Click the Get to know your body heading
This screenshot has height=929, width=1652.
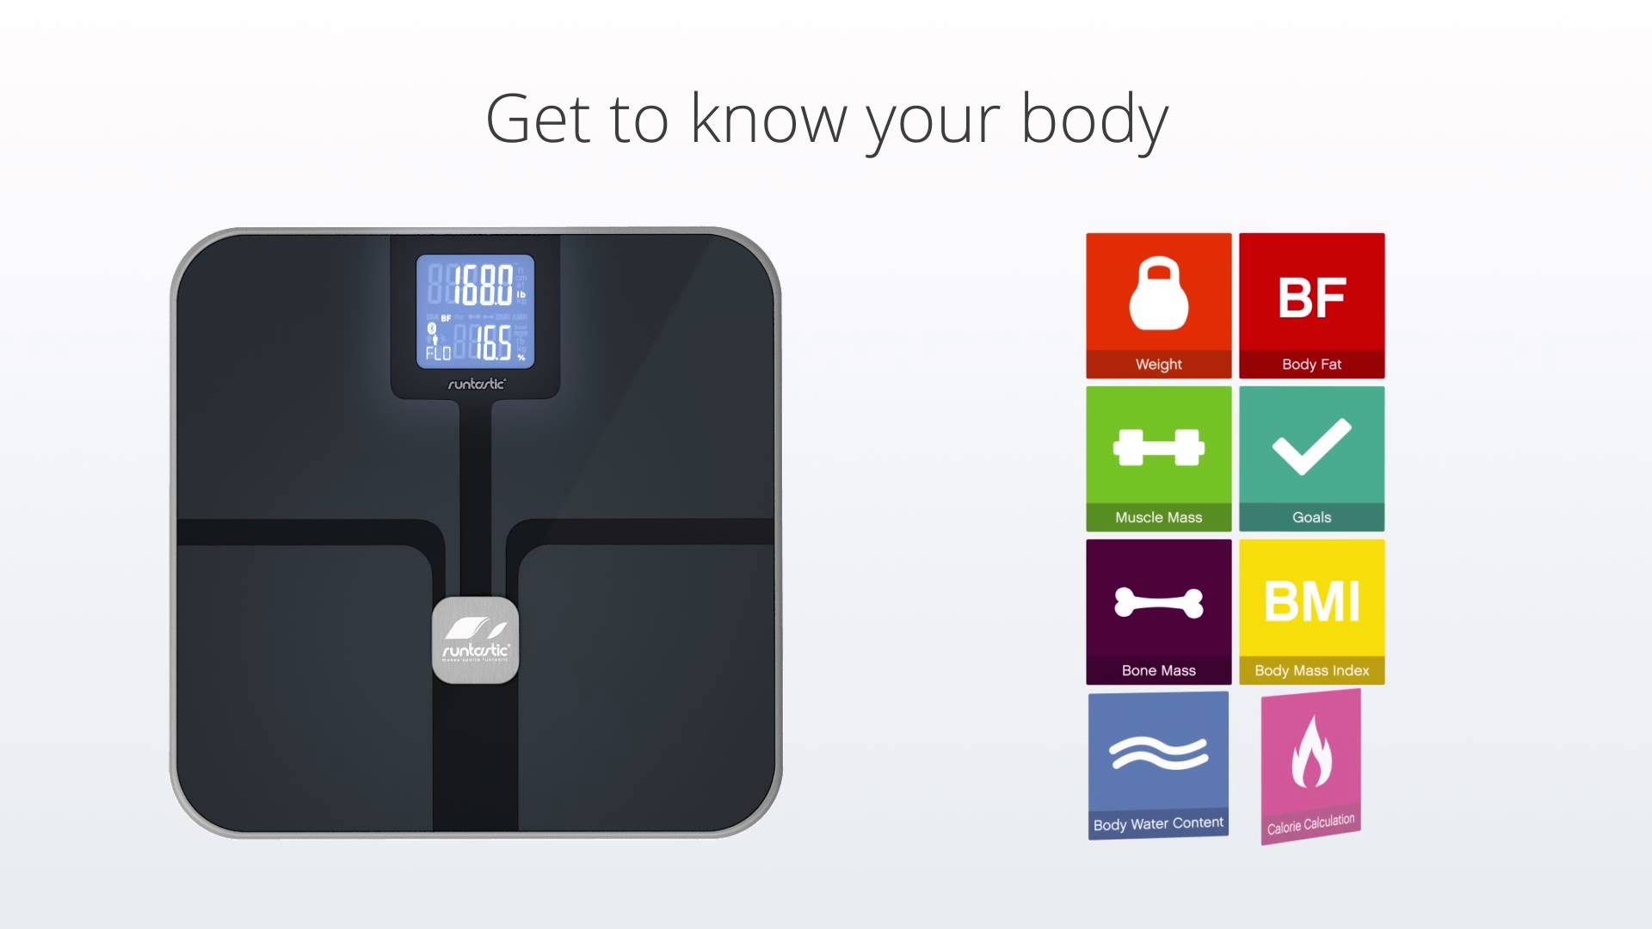click(x=826, y=114)
